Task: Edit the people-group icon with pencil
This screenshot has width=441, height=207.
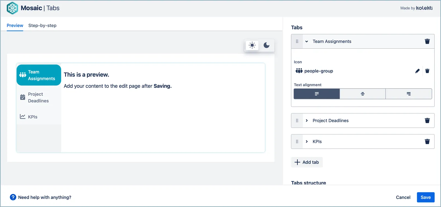Action: tap(417, 71)
